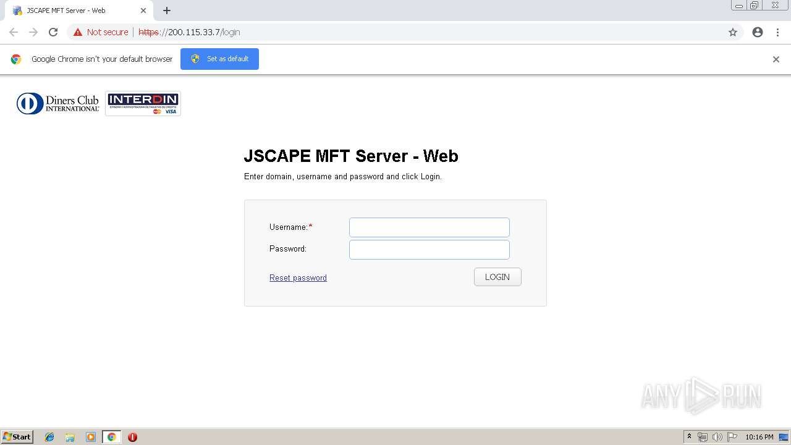This screenshot has height=445, width=791.
Task: Click "Google Chrome isn't your default browser" text
Action: tap(102, 59)
